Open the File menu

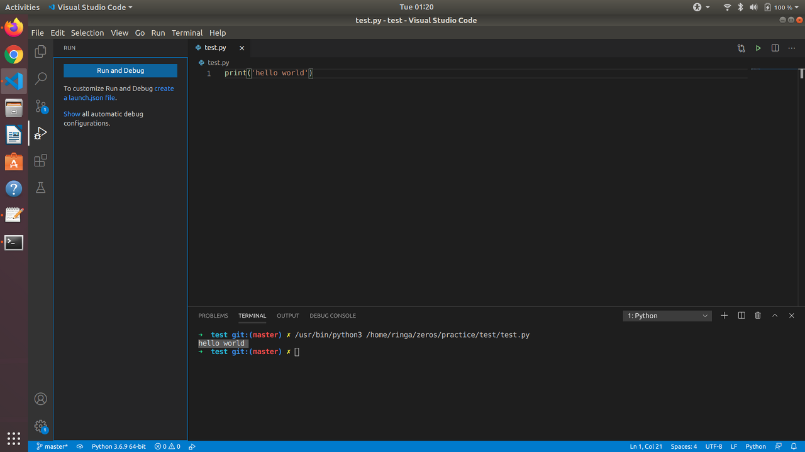pos(37,33)
